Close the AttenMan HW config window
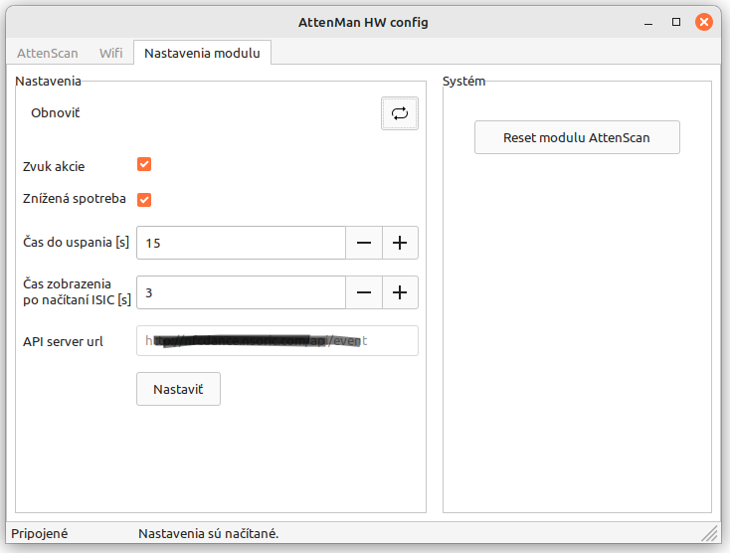This screenshot has height=553, width=730. 704,22
